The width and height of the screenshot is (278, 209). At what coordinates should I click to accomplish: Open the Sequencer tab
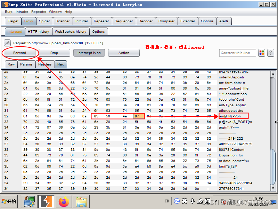[124, 21]
